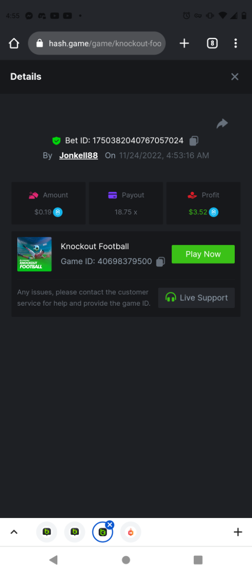Screen dimensions: 252x574
Task: Start Knockout Football with Play Now
Action: point(203,254)
